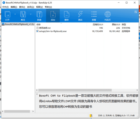Image resolution: width=140 pixels, height=119 pixels.
Task: Click original size value 226
Action: (118, 28)
